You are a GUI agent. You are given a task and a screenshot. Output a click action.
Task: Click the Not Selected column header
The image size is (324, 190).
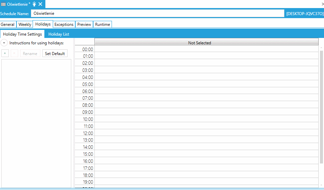pyautogui.click(x=206, y=42)
